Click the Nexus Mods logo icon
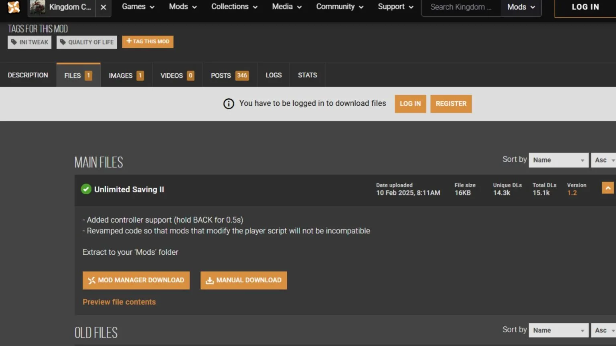The image size is (616, 346). pos(14,7)
